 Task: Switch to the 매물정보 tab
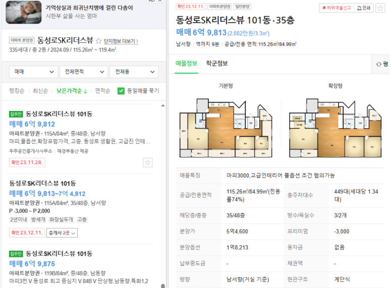click(186, 64)
